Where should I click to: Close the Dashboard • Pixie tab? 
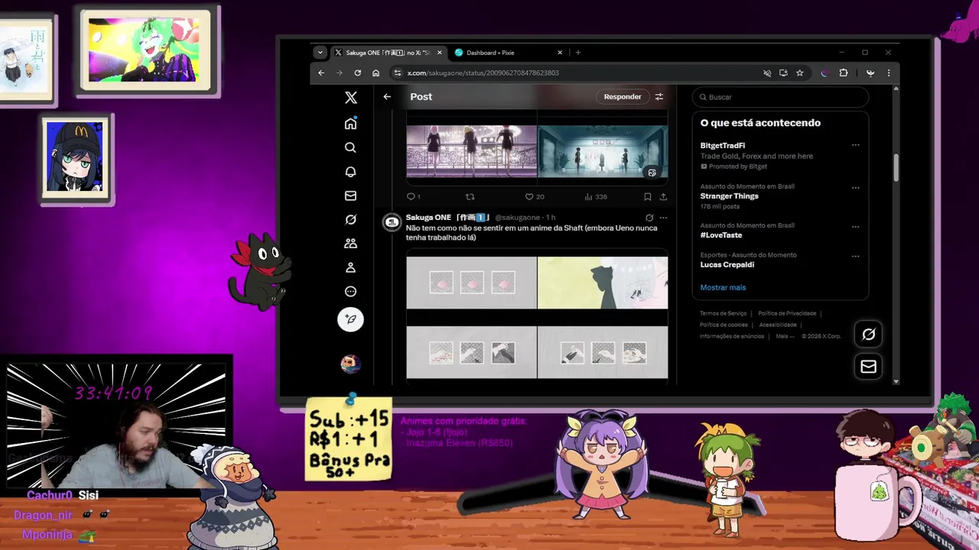coord(560,53)
